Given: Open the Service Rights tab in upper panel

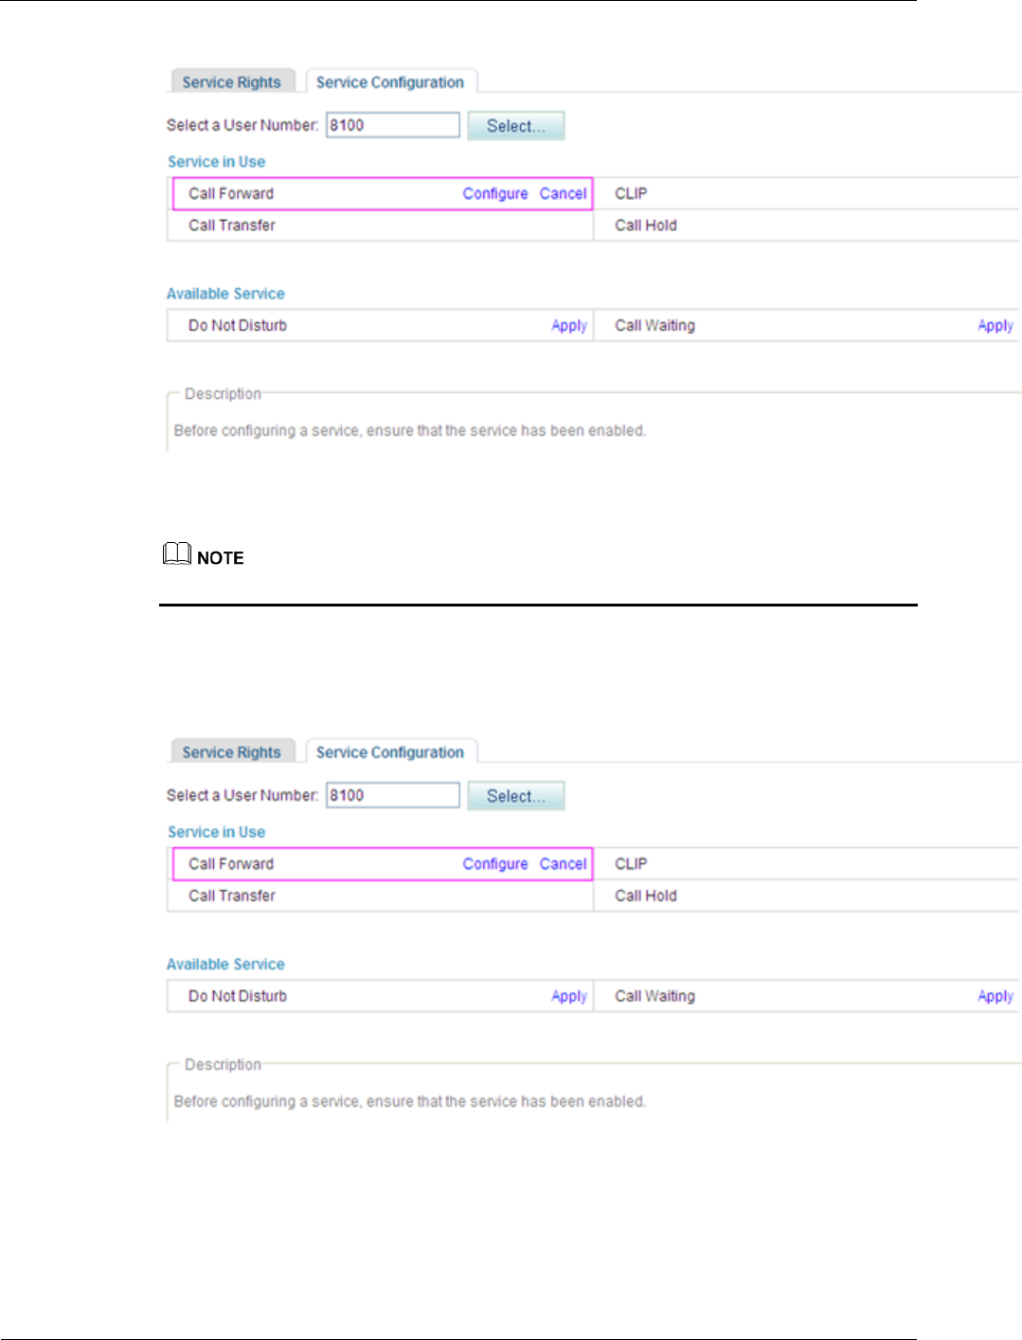Looking at the screenshot, I should pyautogui.click(x=232, y=82).
